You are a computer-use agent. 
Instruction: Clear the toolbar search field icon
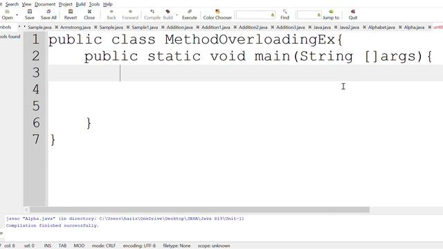click(272, 15)
